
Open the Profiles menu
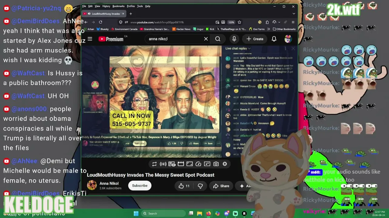click(131, 6)
